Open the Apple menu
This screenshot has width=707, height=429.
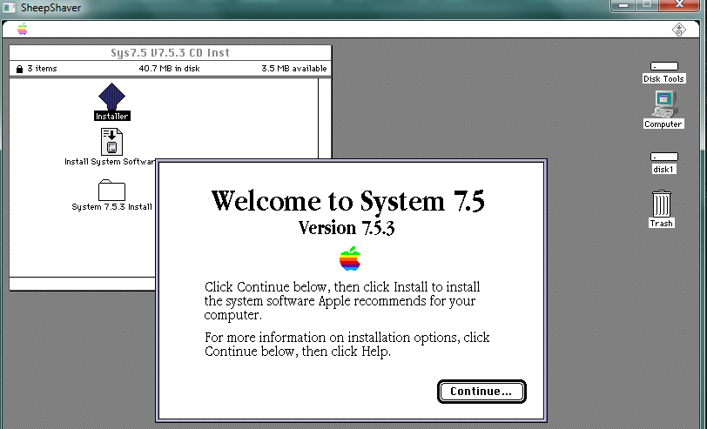[22, 30]
